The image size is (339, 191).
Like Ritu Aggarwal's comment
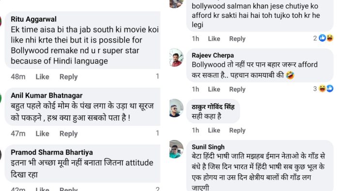coord(43,77)
